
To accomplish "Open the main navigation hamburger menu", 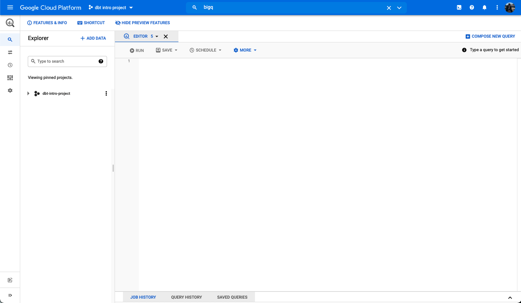I will 10,8.
